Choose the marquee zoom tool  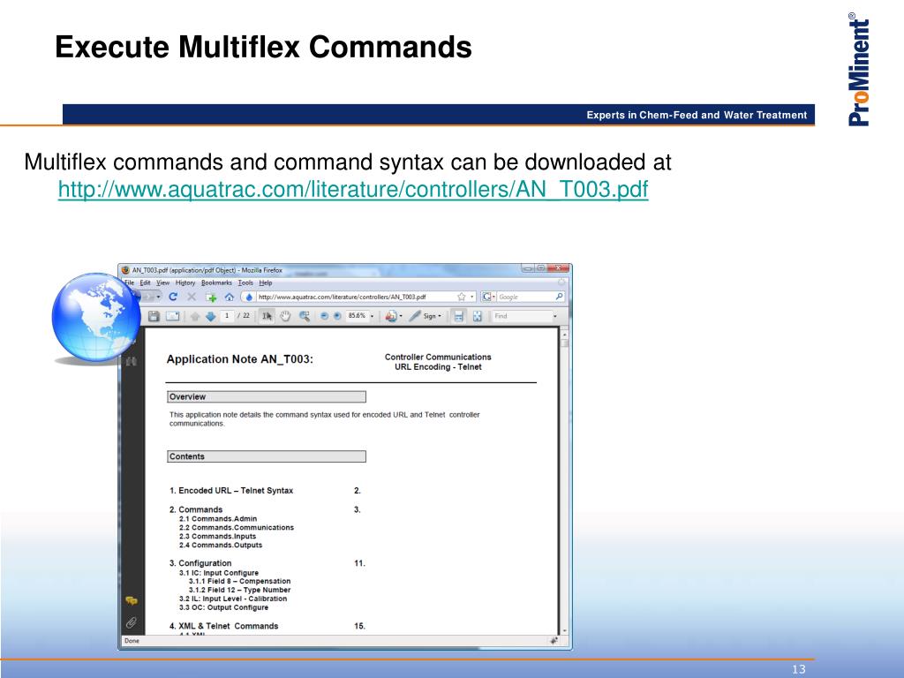point(305,316)
